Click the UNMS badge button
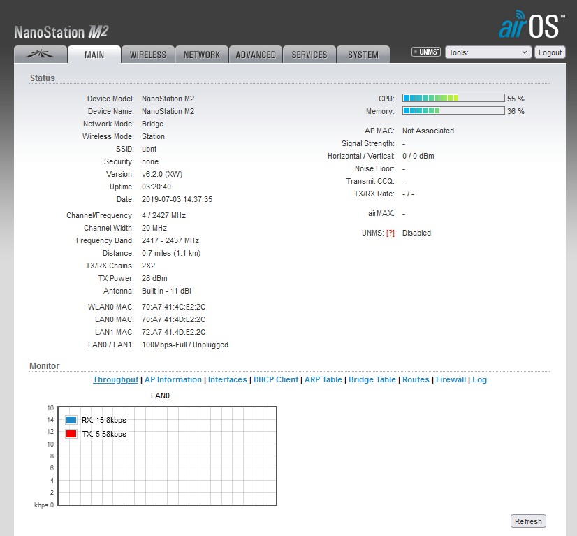 click(x=425, y=52)
